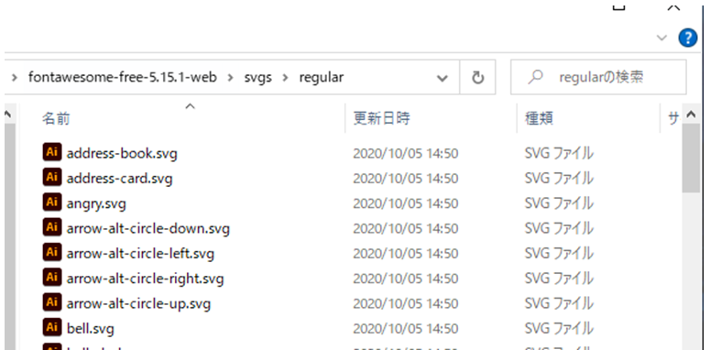Click in the regularの検索 search box
The height and width of the screenshot is (350, 710).
(598, 78)
